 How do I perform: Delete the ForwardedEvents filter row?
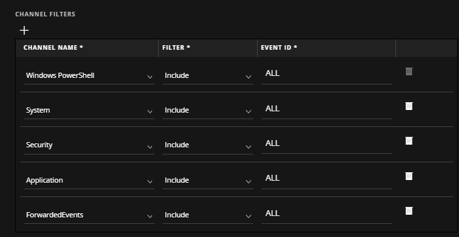pyautogui.click(x=409, y=211)
